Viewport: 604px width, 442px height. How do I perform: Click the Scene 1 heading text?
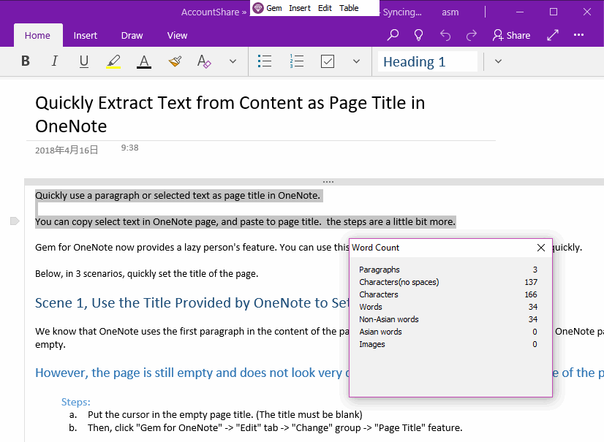(x=192, y=303)
